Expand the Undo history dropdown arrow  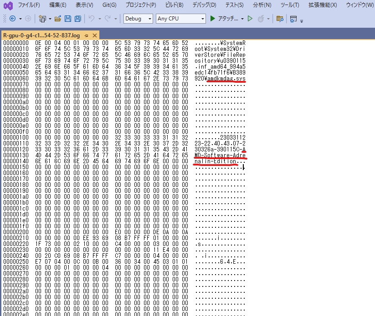[99, 19]
